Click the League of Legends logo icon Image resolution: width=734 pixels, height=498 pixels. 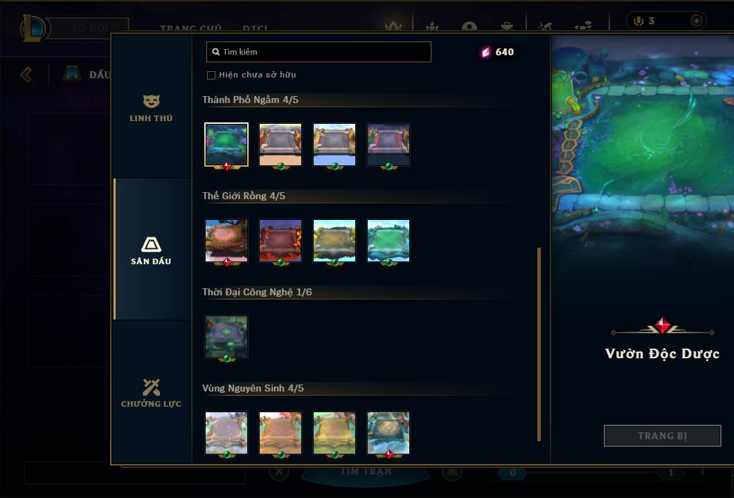point(32,28)
